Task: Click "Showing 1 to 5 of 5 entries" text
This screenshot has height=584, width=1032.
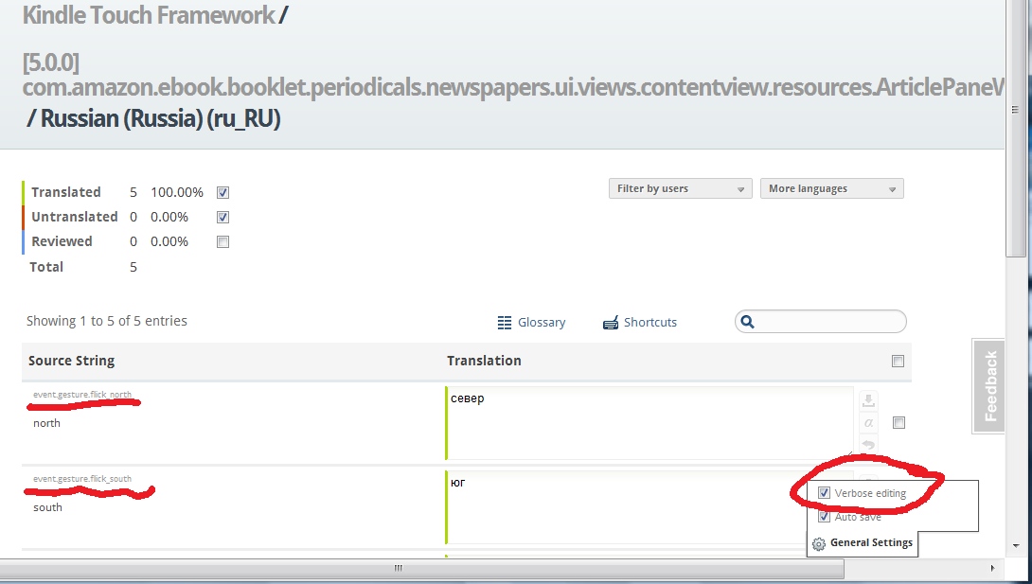Action: (x=107, y=321)
